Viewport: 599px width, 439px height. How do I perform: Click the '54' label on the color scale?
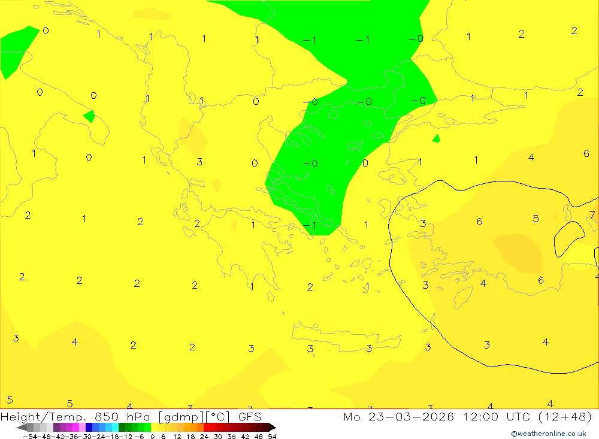click(x=272, y=437)
